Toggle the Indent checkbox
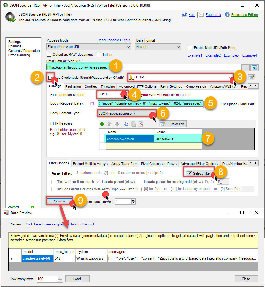 click(x=99, y=55)
